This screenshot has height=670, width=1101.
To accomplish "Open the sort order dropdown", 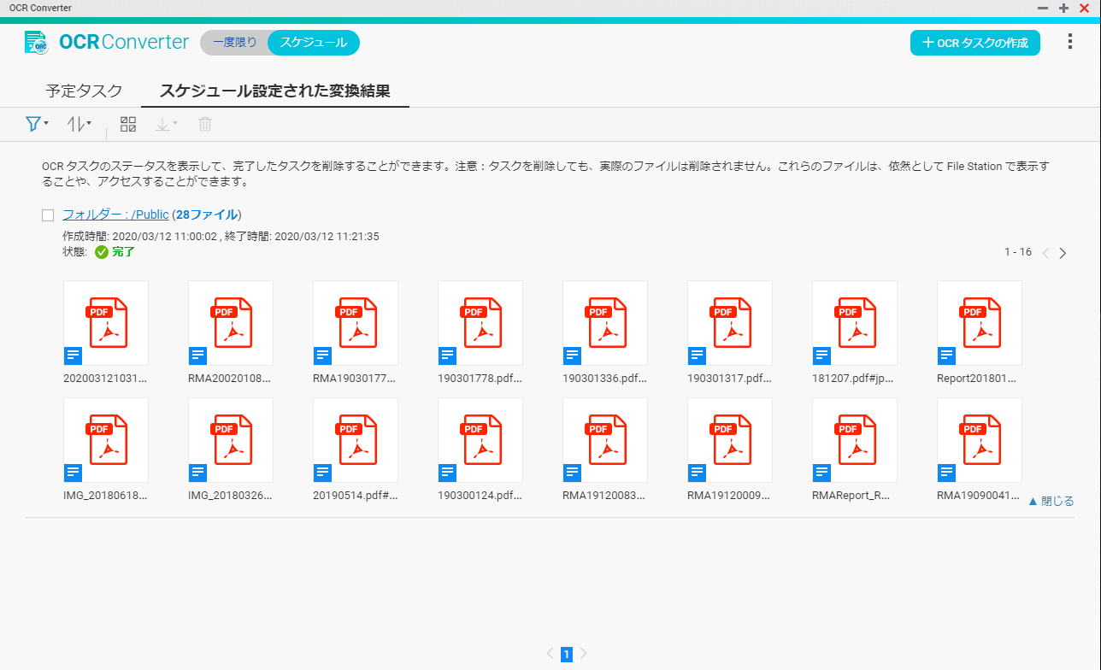I will tap(79, 125).
